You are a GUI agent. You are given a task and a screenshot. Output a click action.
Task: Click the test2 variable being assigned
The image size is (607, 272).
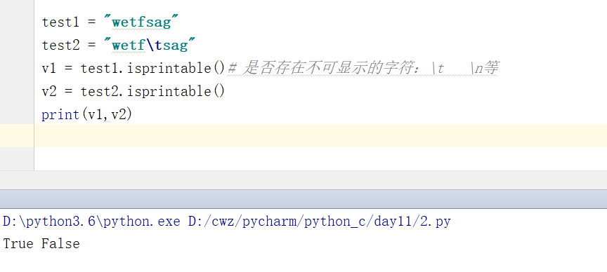[60, 45]
